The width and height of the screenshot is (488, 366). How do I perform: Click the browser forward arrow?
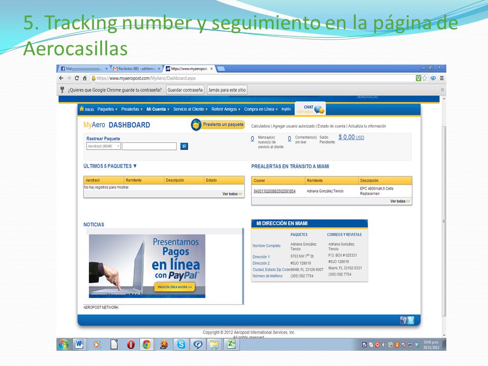point(69,78)
